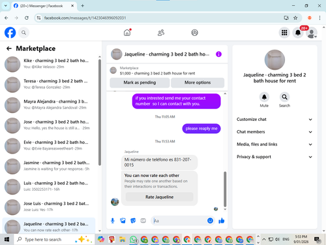The height and width of the screenshot is (245, 326).
Task: Expand Privacy & support section
Action: pos(274,157)
